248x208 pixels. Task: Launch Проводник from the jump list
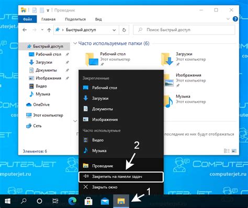tap(121, 166)
